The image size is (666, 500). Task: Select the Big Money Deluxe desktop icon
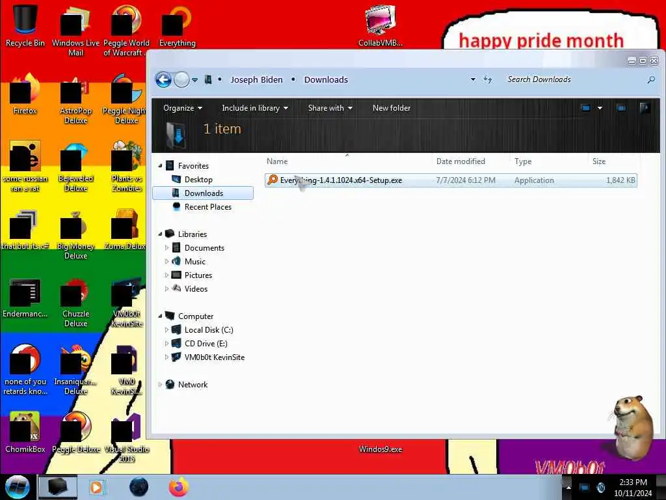(75, 234)
